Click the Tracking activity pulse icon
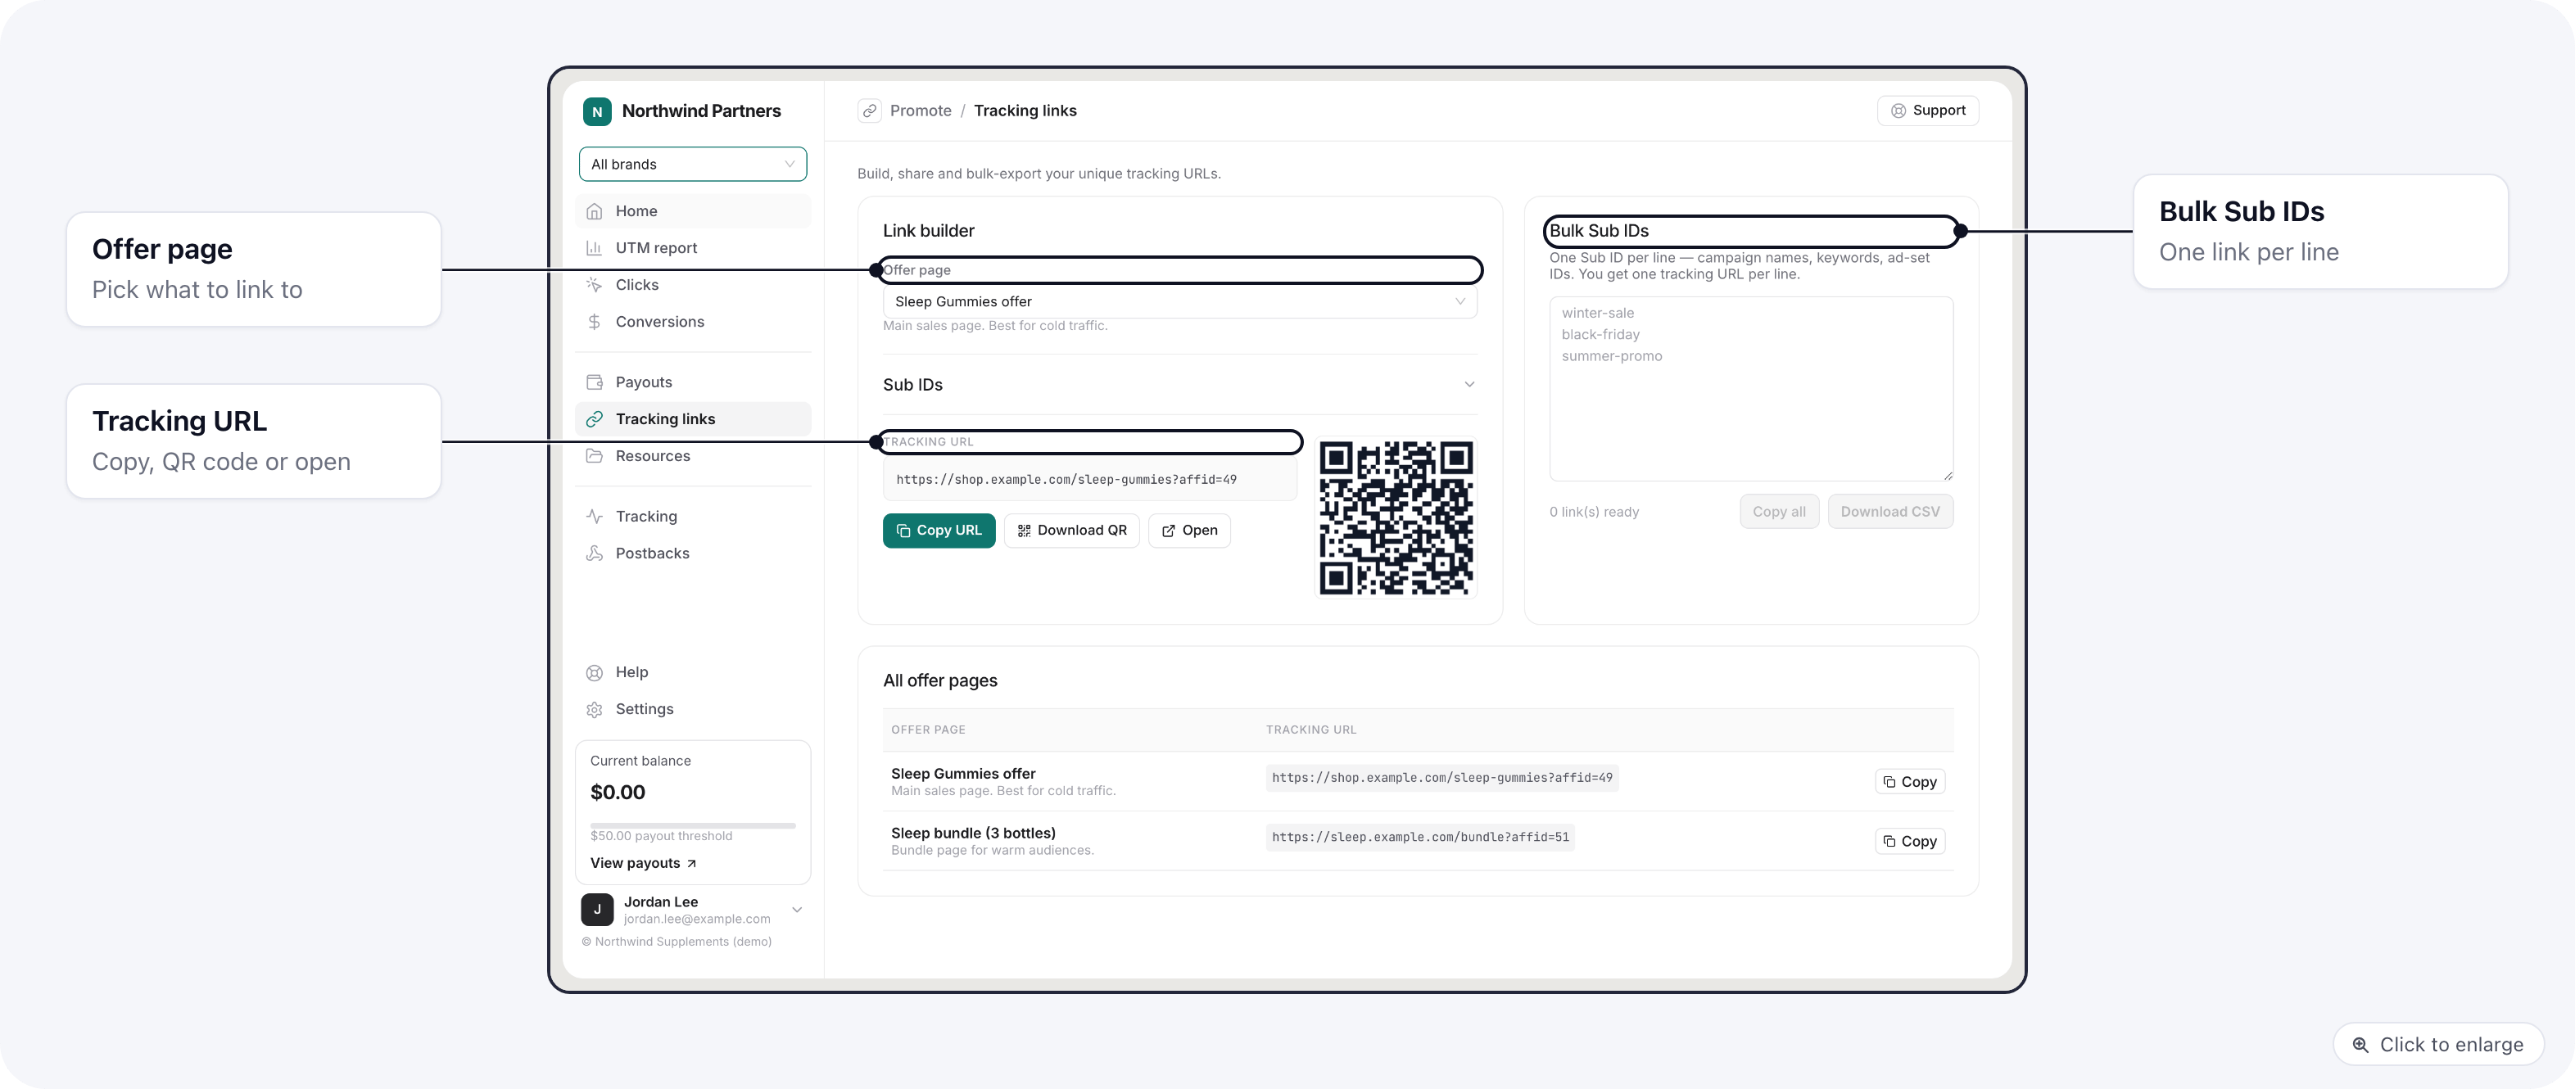Viewport: 2575px width, 1089px height. coord(594,517)
